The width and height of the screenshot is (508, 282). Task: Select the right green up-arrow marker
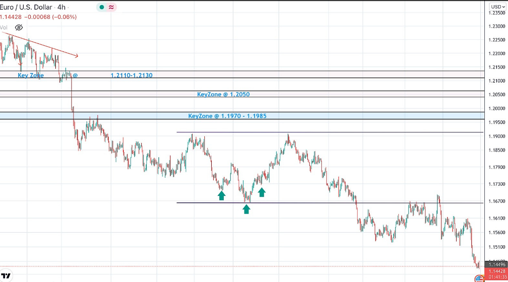(262, 191)
